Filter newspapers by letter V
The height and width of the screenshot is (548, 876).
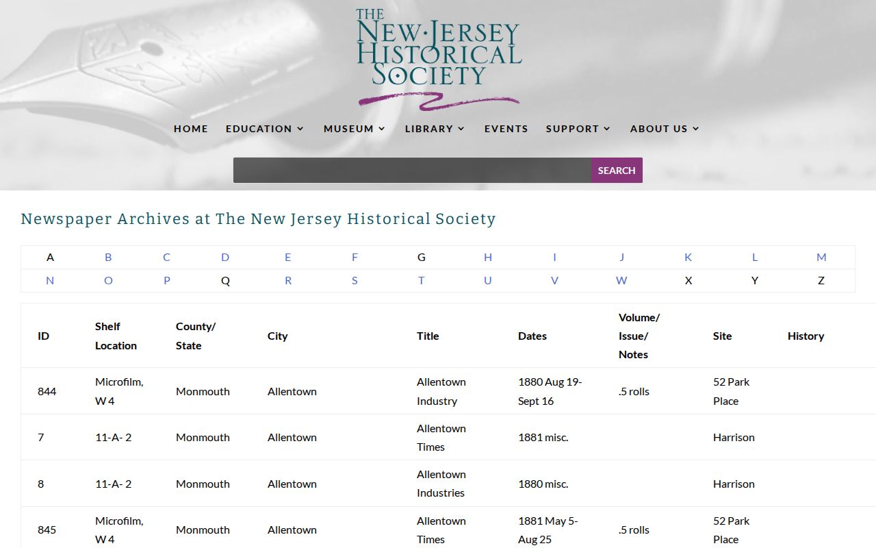554,281
